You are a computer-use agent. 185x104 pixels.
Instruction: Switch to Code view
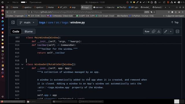point(16,31)
